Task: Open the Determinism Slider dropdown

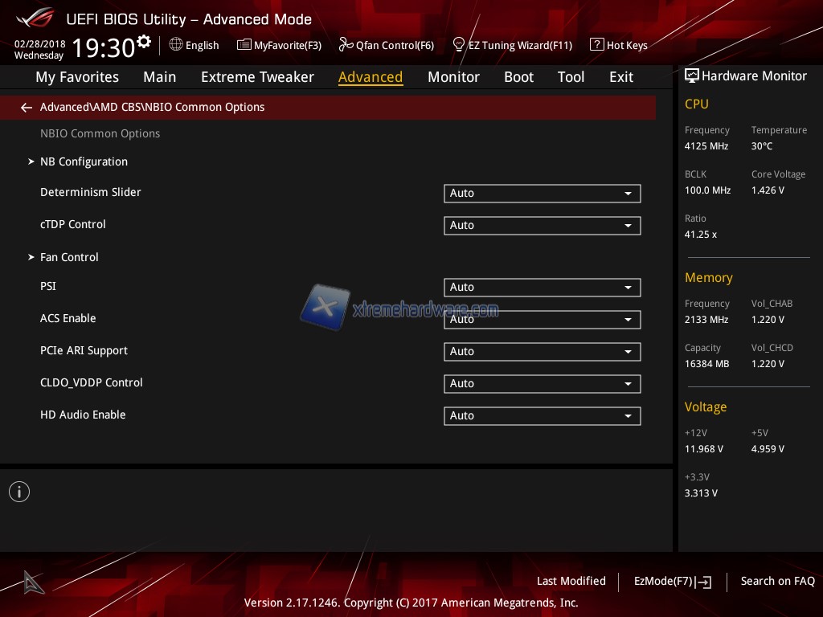Action: tap(542, 194)
